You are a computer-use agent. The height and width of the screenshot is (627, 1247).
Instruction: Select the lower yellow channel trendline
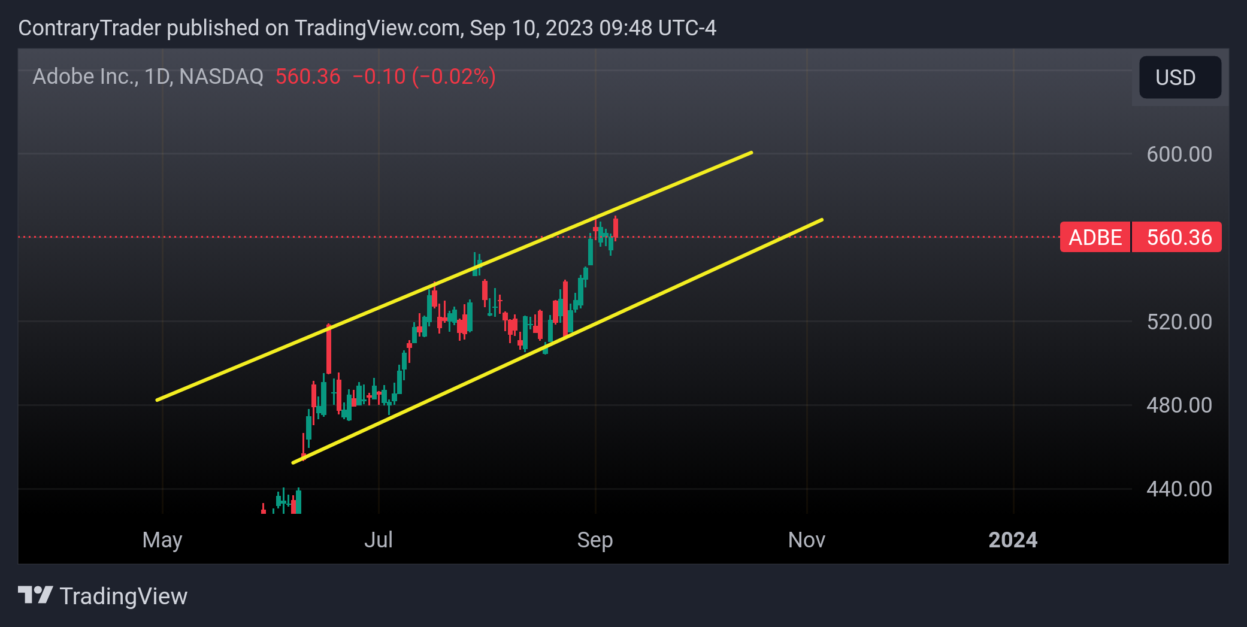(557, 341)
